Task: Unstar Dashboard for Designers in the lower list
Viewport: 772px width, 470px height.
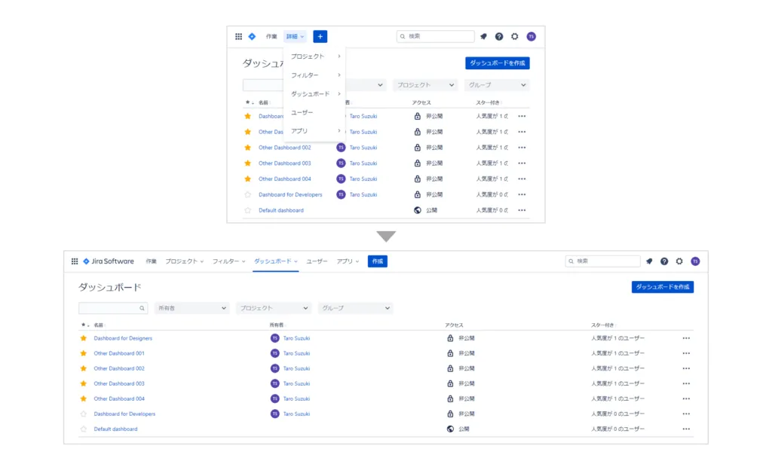Action: click(x=84, y=338)
